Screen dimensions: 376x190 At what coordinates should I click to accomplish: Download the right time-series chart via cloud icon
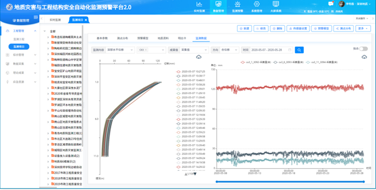(x=364, y=57)
